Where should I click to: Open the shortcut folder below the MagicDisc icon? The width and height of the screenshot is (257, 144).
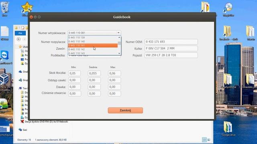click(x=228, y=33)
